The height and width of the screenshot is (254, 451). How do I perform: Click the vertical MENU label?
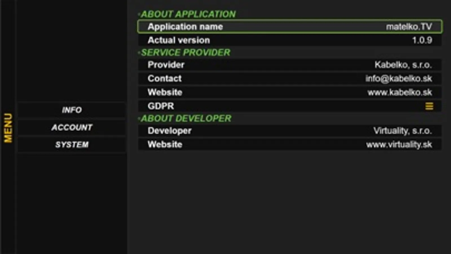pyautogui.click(x=8, y=128)
